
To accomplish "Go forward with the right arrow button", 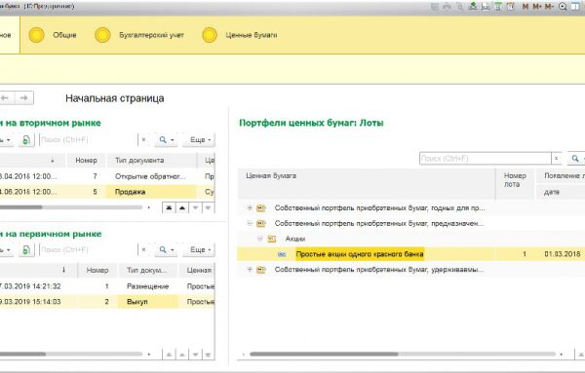I will 24,98.
